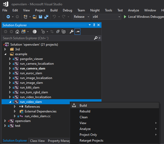Open the File menu
The image size is (164, 144).
[5, 10]
